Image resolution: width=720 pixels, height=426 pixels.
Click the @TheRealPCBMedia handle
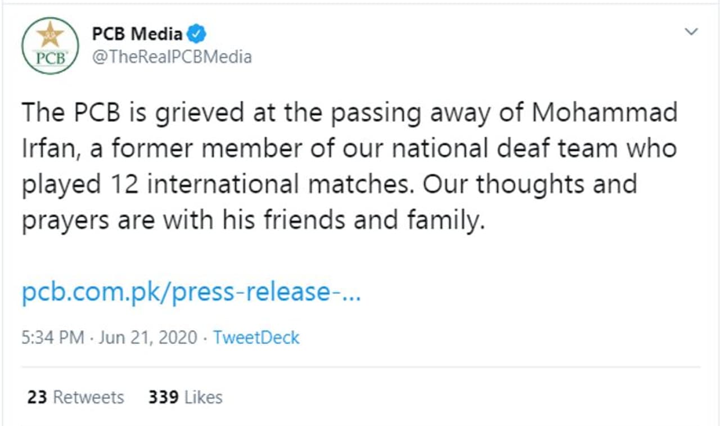[x=172, y=57]
